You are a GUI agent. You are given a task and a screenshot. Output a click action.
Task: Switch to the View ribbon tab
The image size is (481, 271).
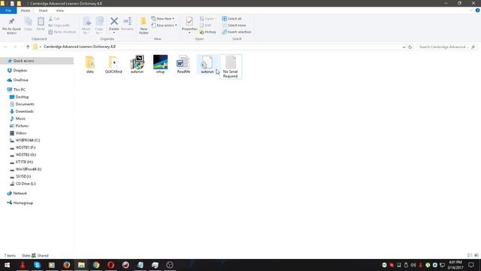pos(60,11)
